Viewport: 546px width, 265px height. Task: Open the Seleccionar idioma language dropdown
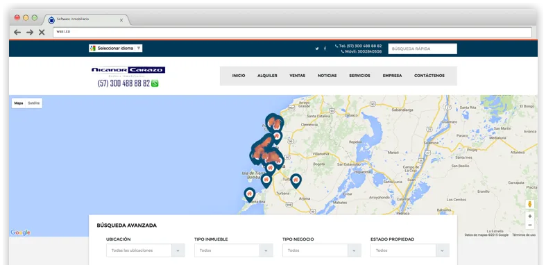click(x=116, y=49)
